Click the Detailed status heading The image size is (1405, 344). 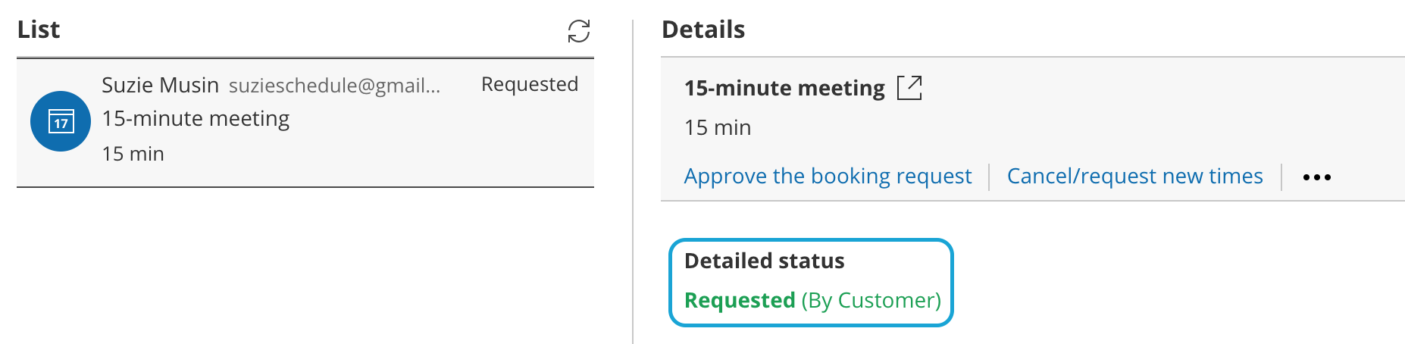(x=764, y=261)
